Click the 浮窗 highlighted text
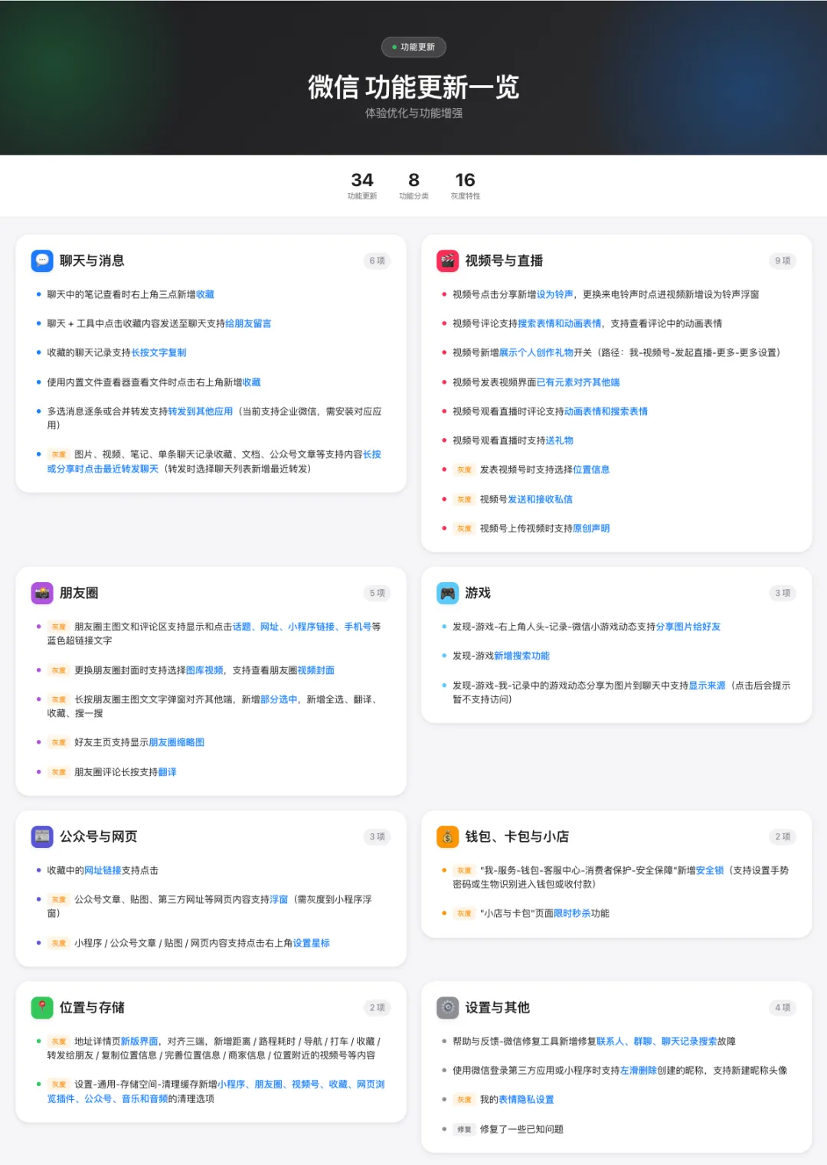Screen dimensions: 827x1165 (x=279, y=899)
